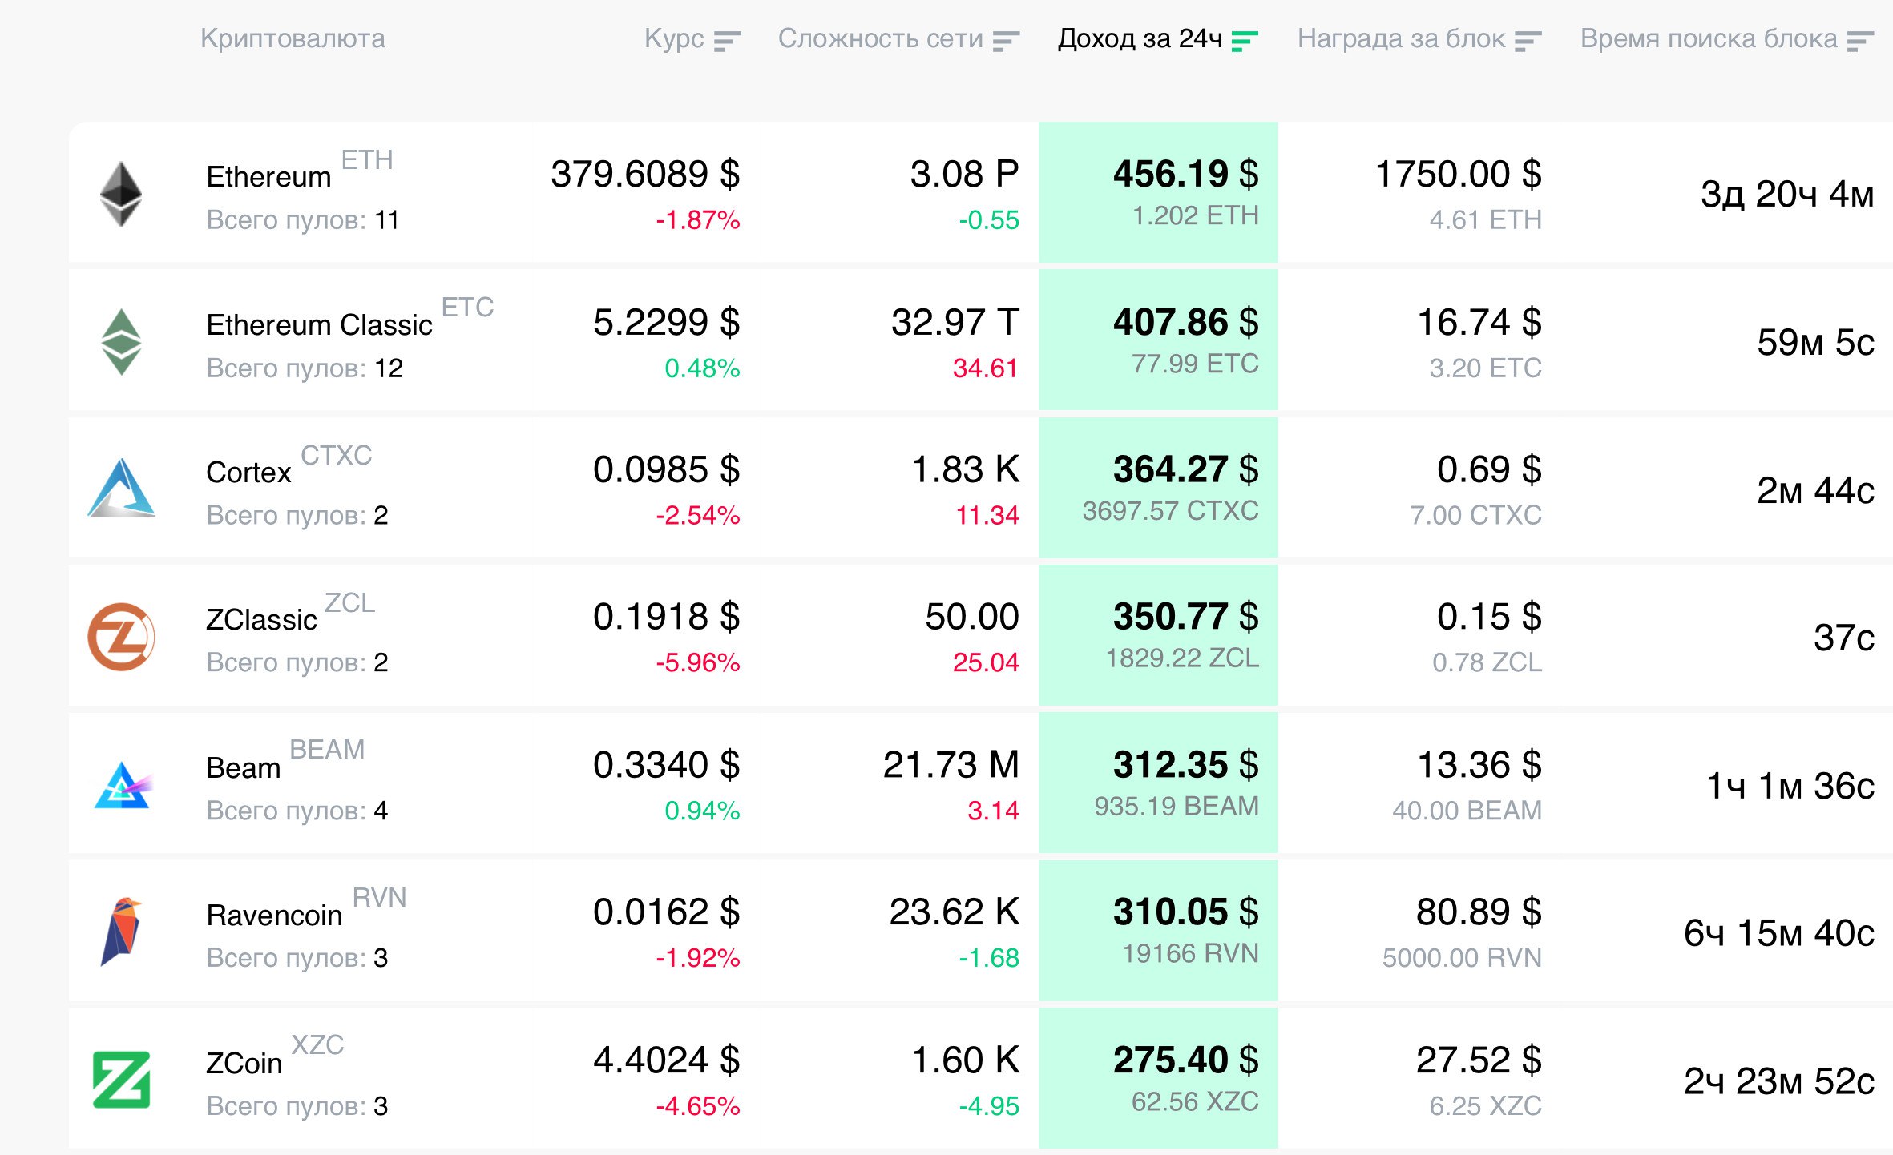The height and width of the screenshot is (1155, 1893).
Task: Click the ZCoin price 4.4024 $
Action: 667,1060
